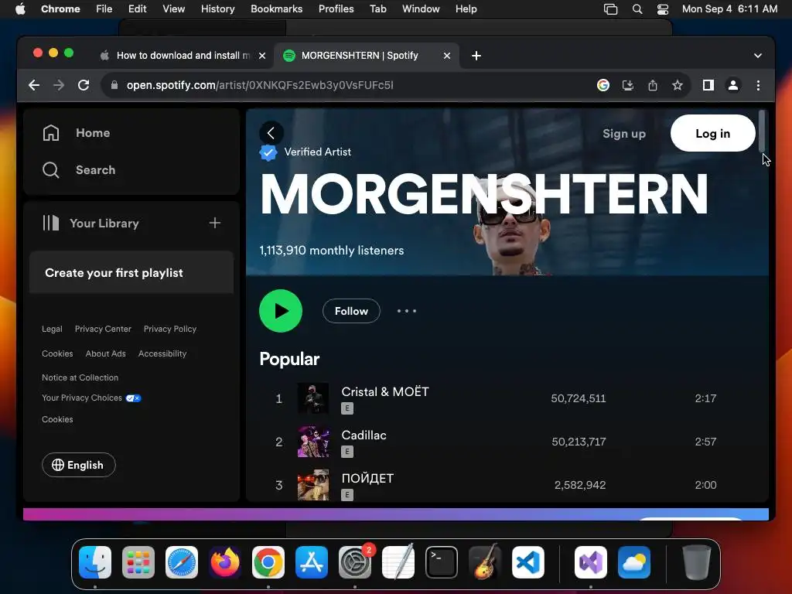This screenshot has width=792, height=594.
Task: Open a new tab with the plus
Action: coord(476,56)
